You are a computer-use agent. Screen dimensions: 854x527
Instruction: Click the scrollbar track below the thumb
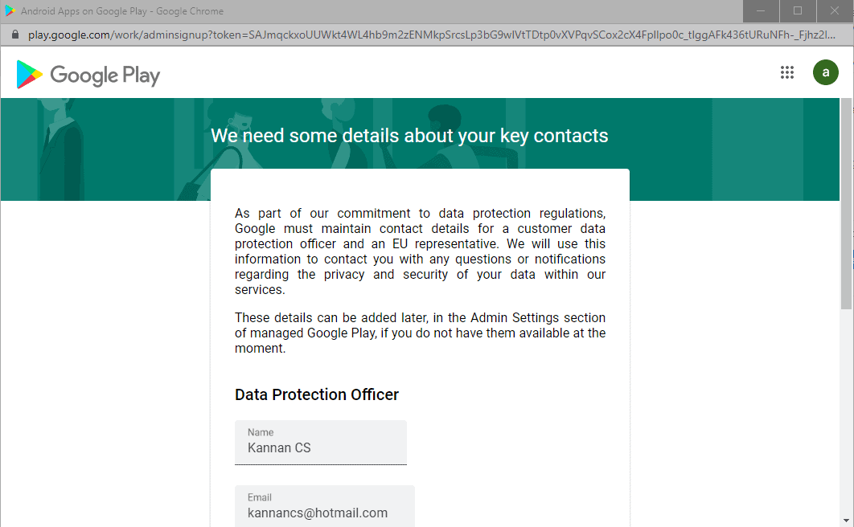click(847, 411)
